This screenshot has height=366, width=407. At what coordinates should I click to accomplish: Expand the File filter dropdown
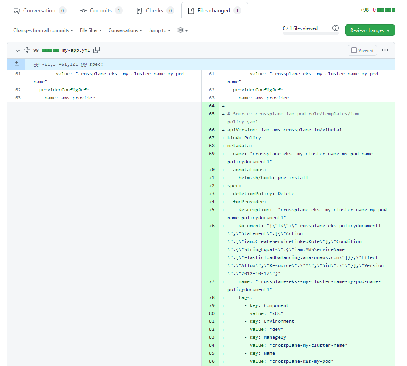click(x=91, y=30)
